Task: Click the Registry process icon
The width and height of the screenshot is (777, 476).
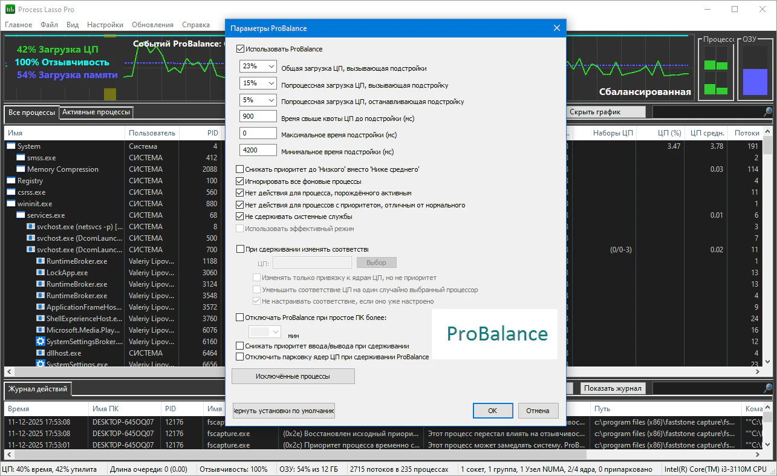Action: pyautogui.click(x=11, y=181)
